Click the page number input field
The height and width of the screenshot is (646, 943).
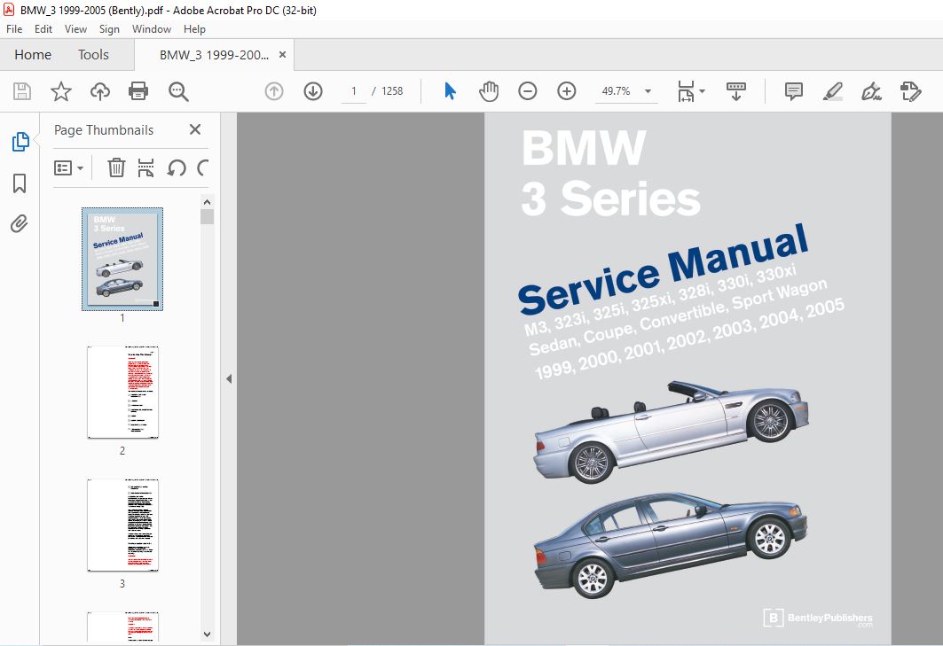click(354, 91)
